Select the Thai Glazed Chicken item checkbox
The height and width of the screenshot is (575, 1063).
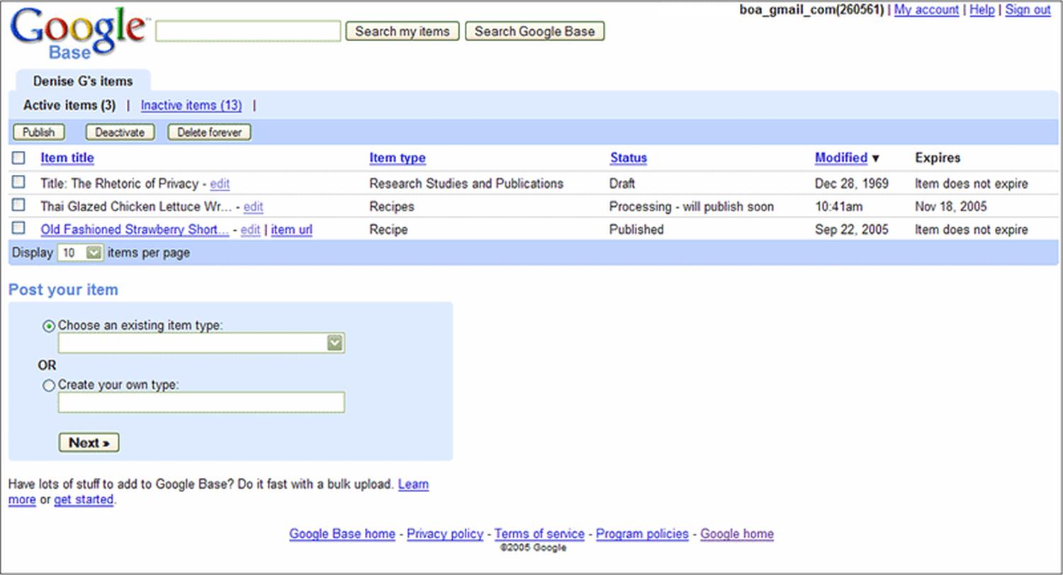coord(18,205)
